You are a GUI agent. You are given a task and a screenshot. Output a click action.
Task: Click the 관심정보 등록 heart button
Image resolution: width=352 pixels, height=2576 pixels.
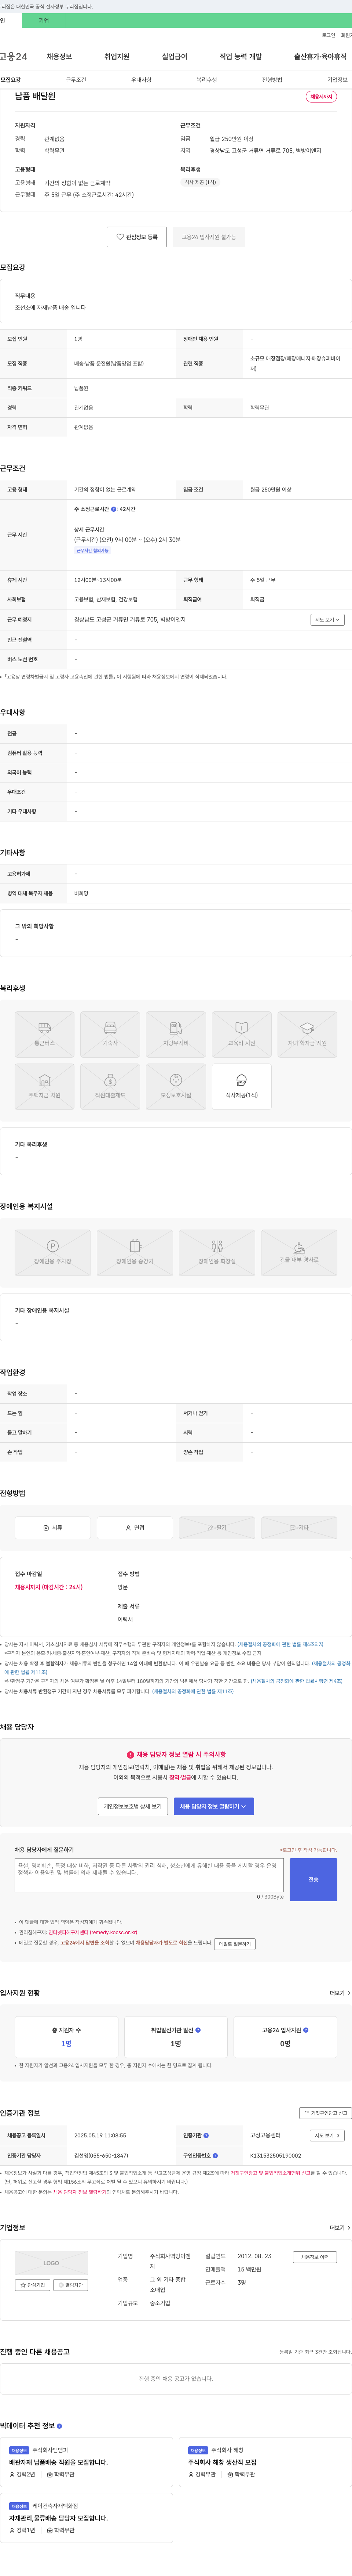point(137,237)
